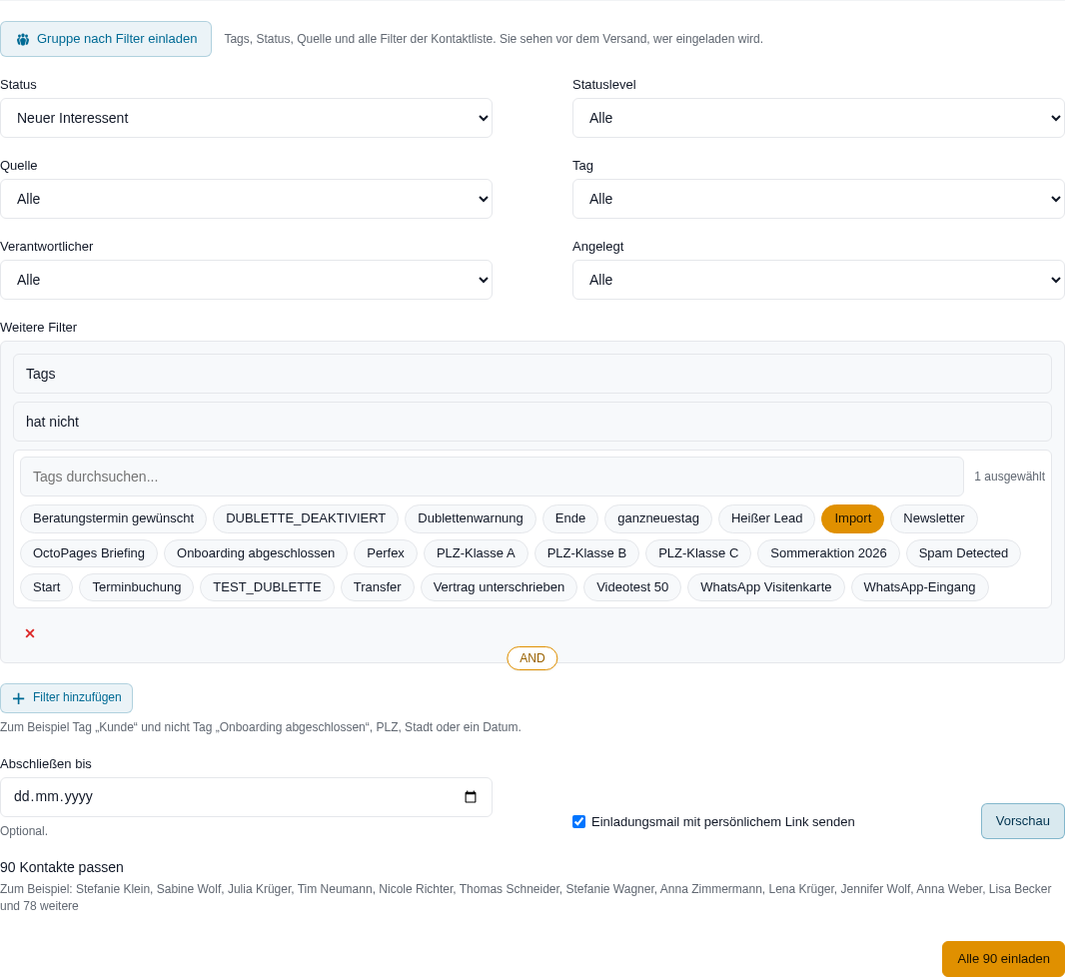This screenshot has width=1065, height=978.
Task: Select the PLZ-Klasse C tag chip
Action: (x=698, y=553)
